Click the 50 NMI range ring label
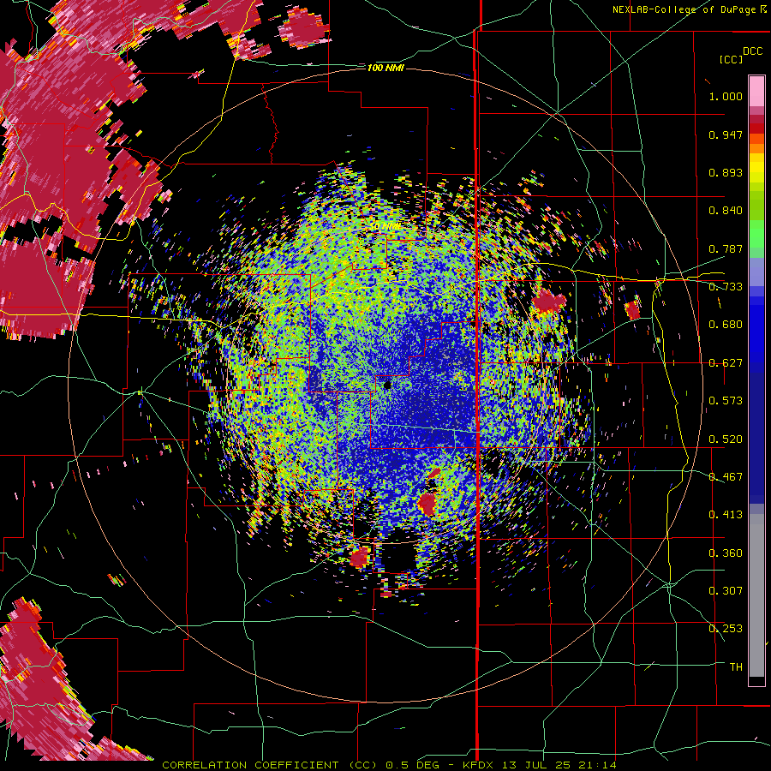Viewport: 771px width, 771px height. (x=385, y=227)
